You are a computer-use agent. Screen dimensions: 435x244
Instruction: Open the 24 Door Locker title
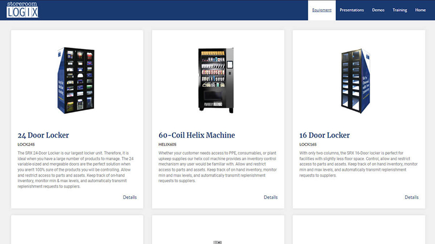43,136
